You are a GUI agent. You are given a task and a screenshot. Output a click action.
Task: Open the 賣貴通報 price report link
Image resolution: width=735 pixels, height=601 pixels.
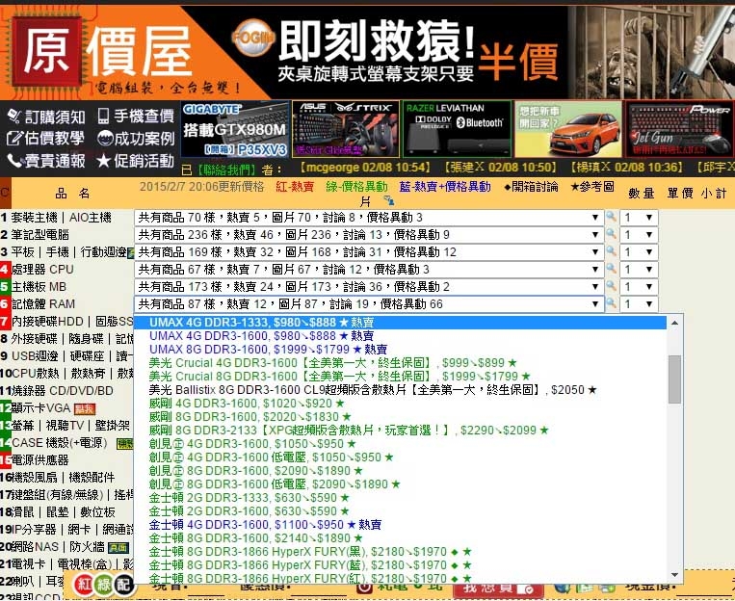[46, 161]
